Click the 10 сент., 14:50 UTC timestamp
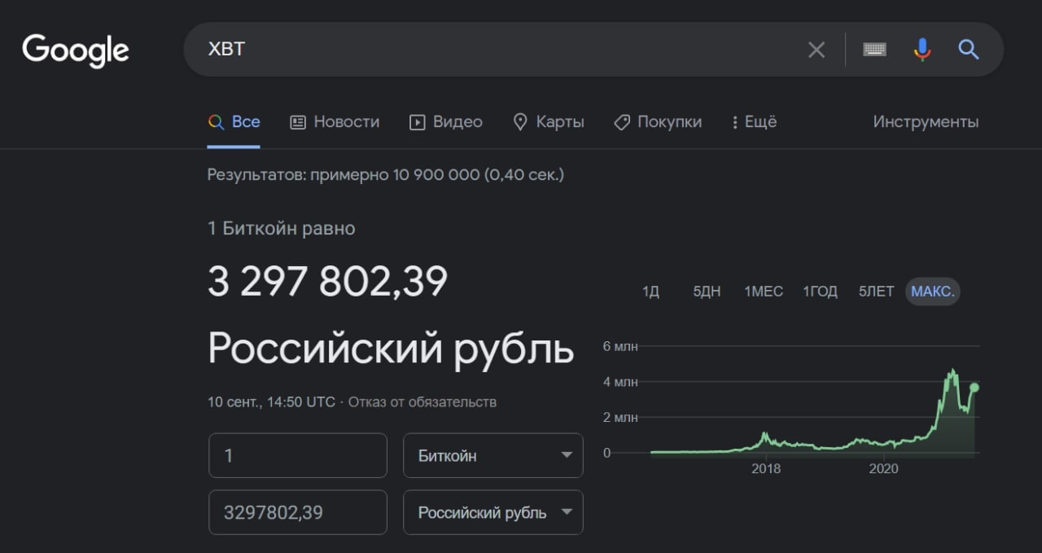This screenshot has width=1042, height=553. tap(271, 402)
